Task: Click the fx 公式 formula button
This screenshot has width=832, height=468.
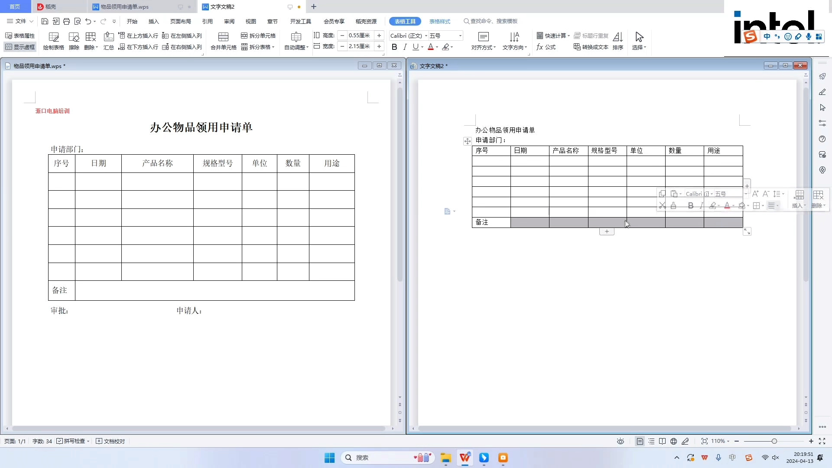Action: [x=545, y=48]
